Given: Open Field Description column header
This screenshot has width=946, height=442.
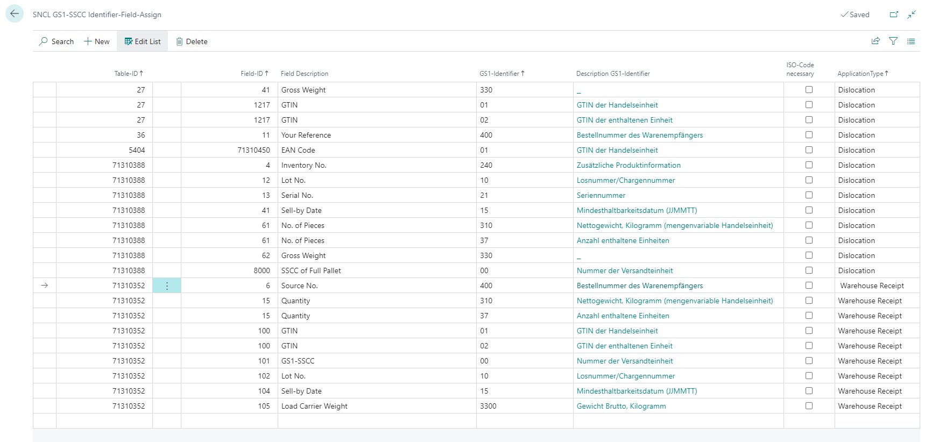Looking at the screenshot, I should (x=305, y=74).
